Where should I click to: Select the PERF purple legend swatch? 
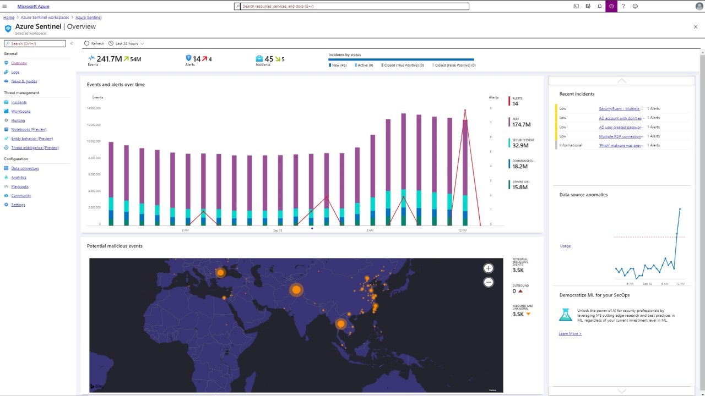pyautogui.click(x=509, y=122)
